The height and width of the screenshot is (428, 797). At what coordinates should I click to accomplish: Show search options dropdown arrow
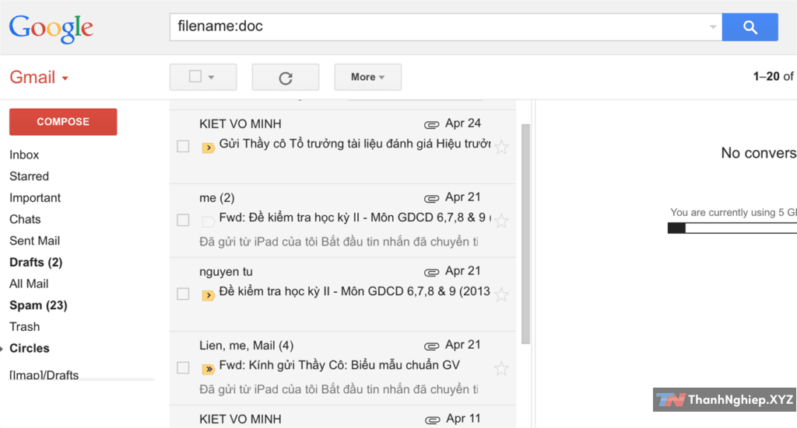click(x=713, y=27)
